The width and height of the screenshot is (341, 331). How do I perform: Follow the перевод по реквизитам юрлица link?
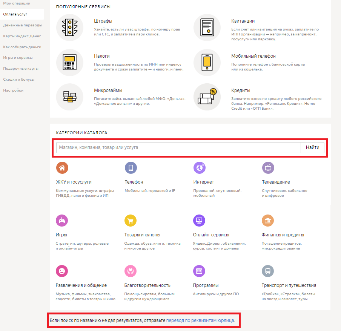click(x=200, y=320)
